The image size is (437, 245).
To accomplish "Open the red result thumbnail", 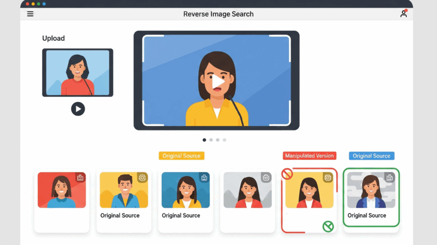I will 62,190.
